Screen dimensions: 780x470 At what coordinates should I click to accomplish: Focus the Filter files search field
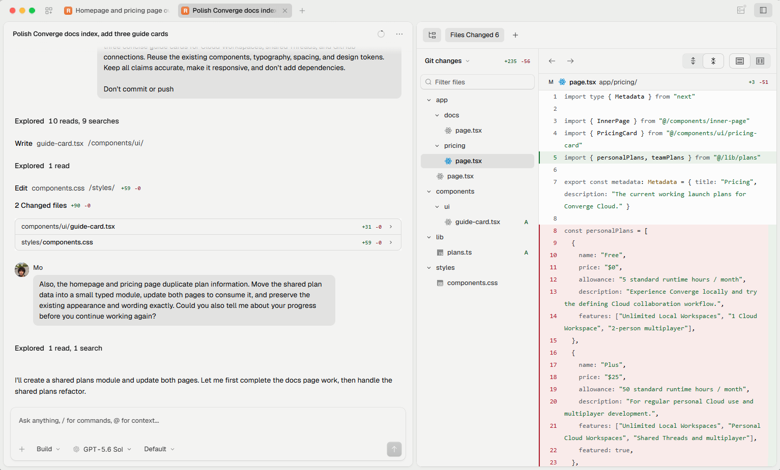tap(478, 82)
